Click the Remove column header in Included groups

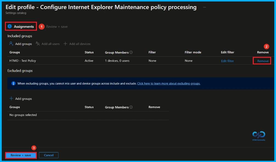tap(263, 52)
